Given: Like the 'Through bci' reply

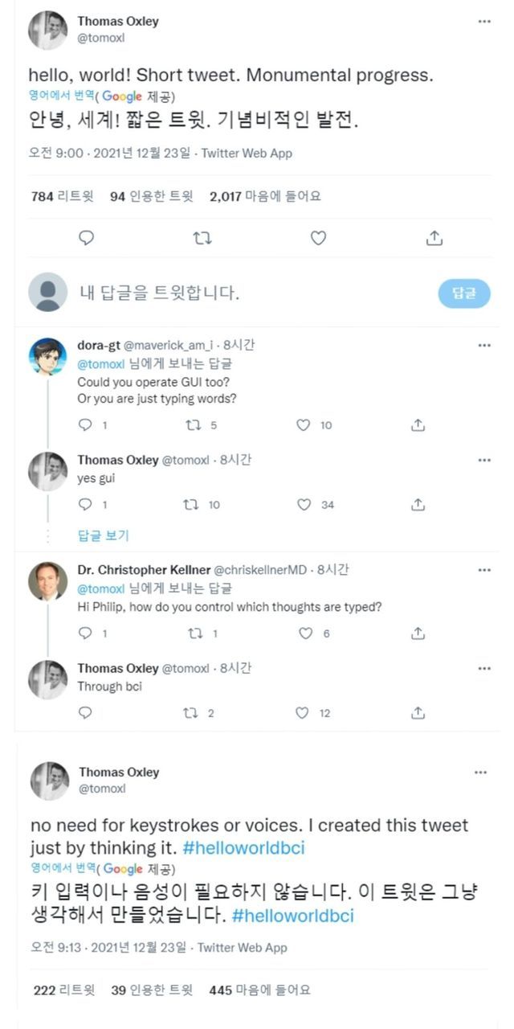Looking at the screenshot, I should (x=302, y=712).
